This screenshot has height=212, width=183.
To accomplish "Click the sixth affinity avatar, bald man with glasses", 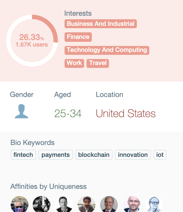I will [131, 205].
